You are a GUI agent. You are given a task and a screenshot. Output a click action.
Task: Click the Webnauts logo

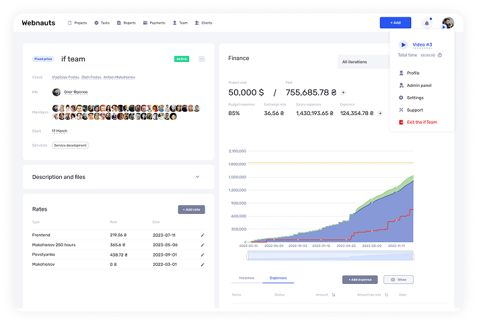click(38, 23)
